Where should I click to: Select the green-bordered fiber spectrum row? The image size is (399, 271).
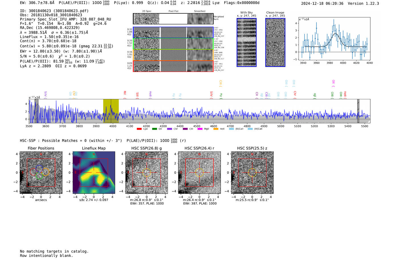point(173,44)
